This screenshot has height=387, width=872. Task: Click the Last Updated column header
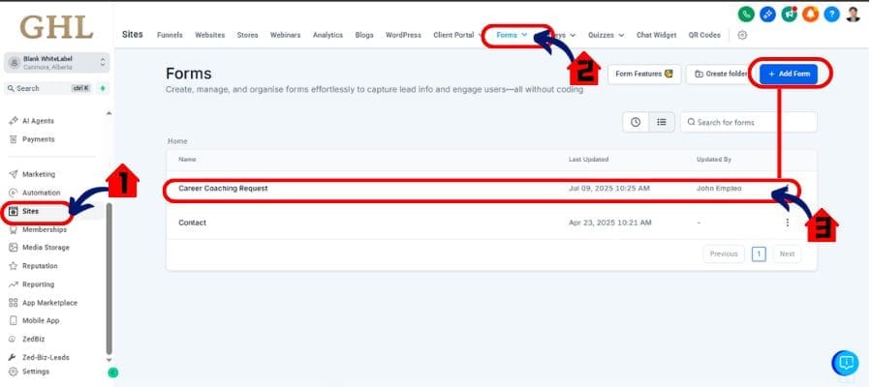[588, 160]
